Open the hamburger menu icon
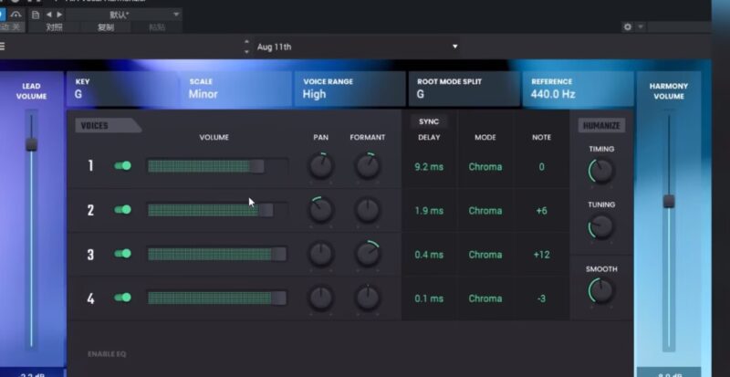The height and width of the screenshot is (377, 730). [3, 47]
